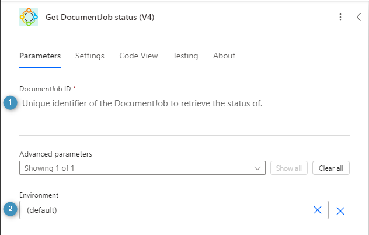Open the About tab

click(224, 56)
